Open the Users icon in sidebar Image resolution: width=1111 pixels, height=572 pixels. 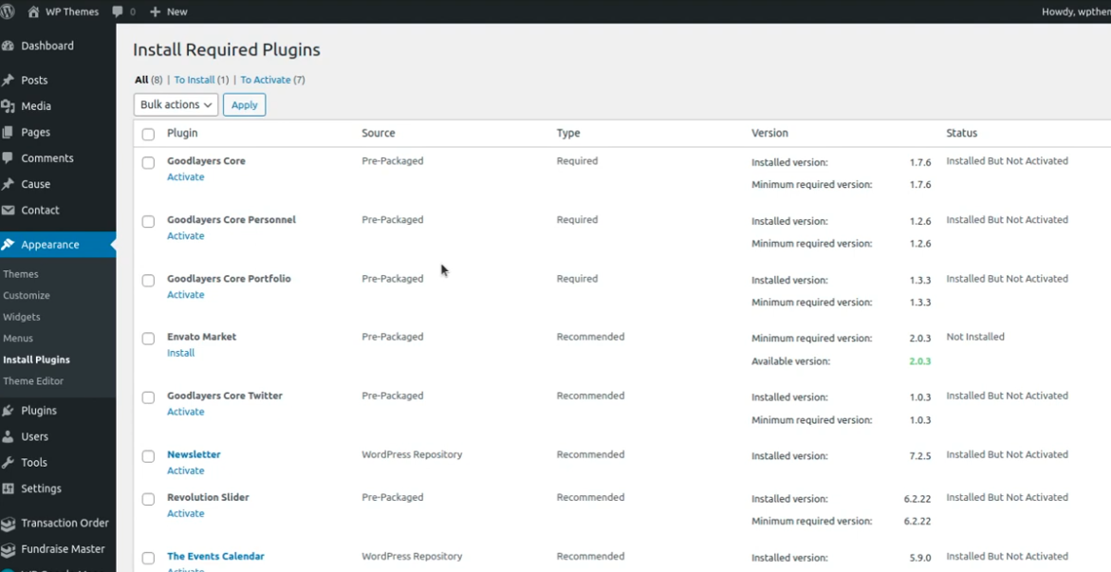[9, 436]
